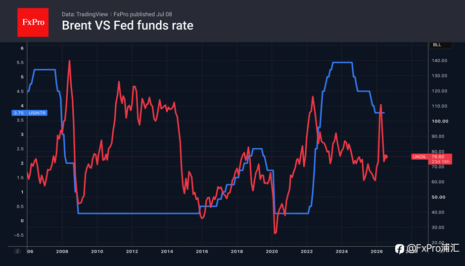The height and width of the screenshot is (266, 465).
Task: Click the 2024 time axis label
Action: (x=341, y=251)
